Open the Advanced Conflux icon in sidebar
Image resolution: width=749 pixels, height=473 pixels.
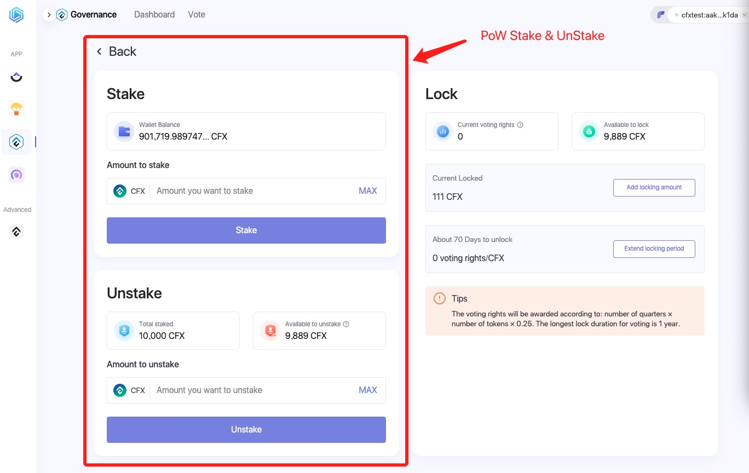[x=16, y=232]
